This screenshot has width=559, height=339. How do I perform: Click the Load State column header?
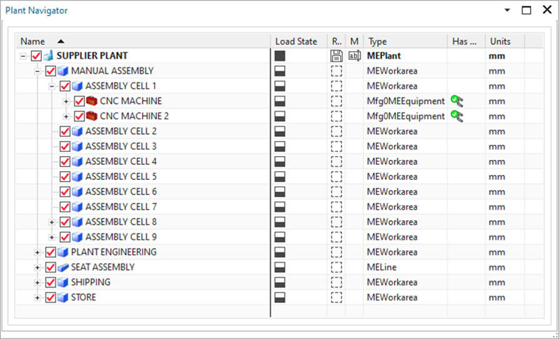296,41
